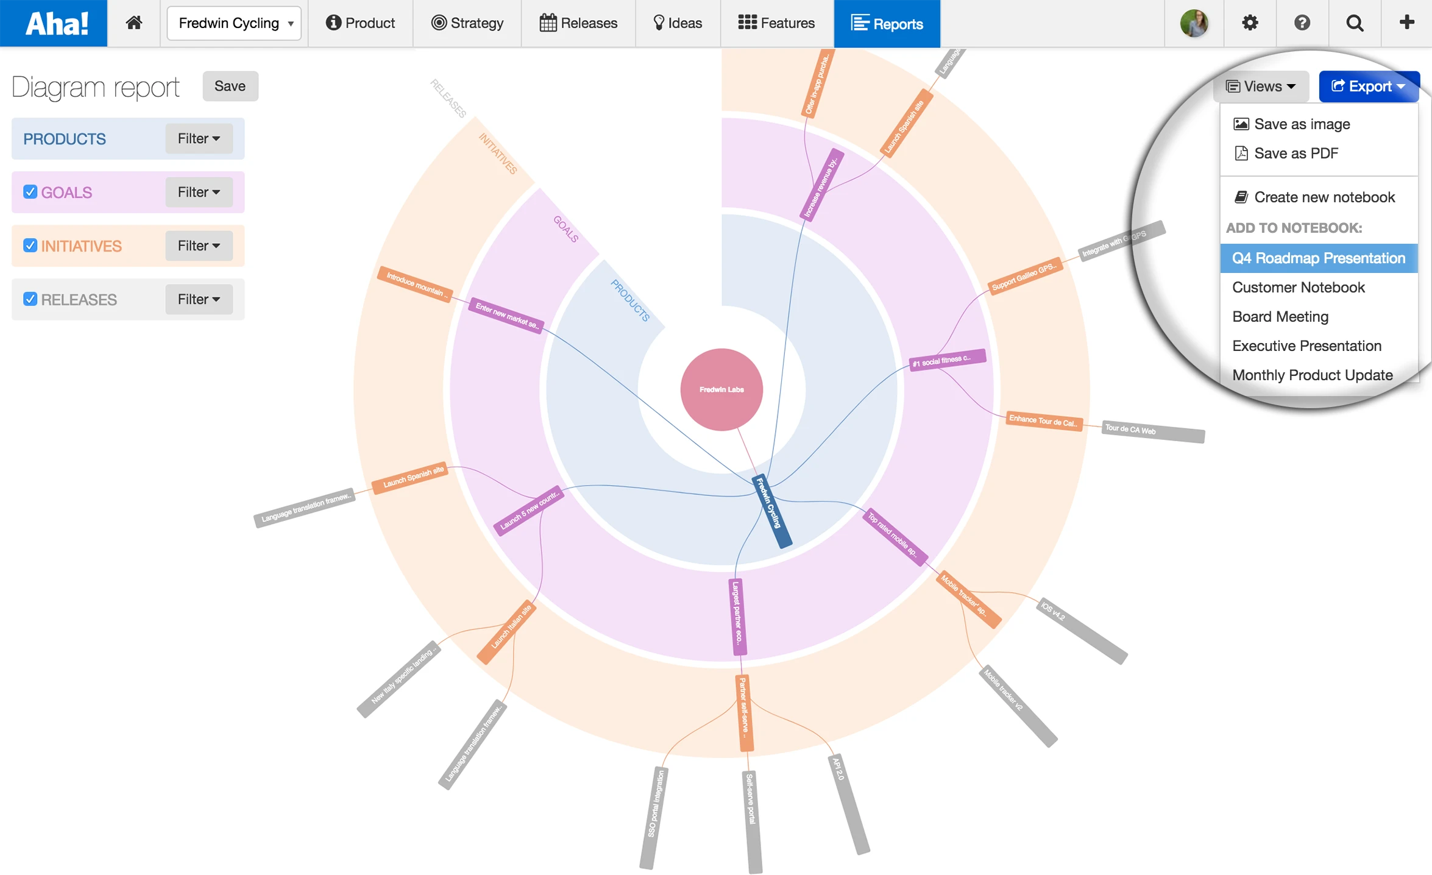Viewport: 1432px width, 875px height.
Task: Click the Save button
Action: [x=230, y=87]
